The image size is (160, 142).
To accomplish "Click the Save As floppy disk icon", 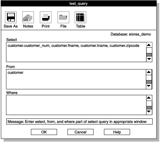I will coord(11,17).
